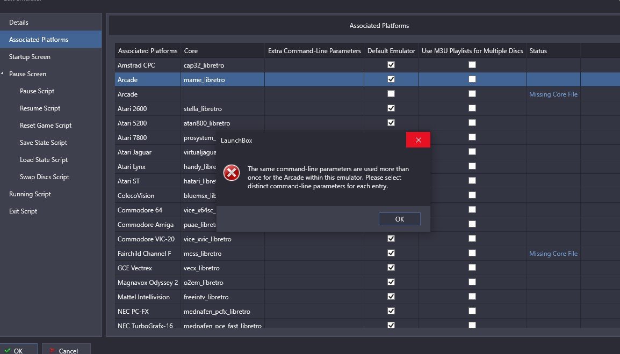Toggle Default Emulator for Fairchild Channel F
The height and width of the screenshot is (354, 620).
pos(391,253)
